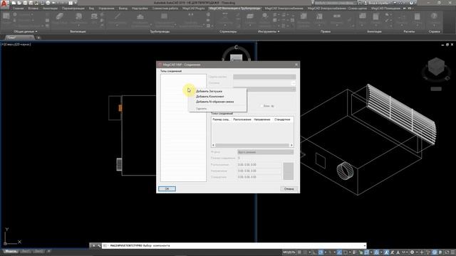Add a new drawing tab with plus

point(38,38)
